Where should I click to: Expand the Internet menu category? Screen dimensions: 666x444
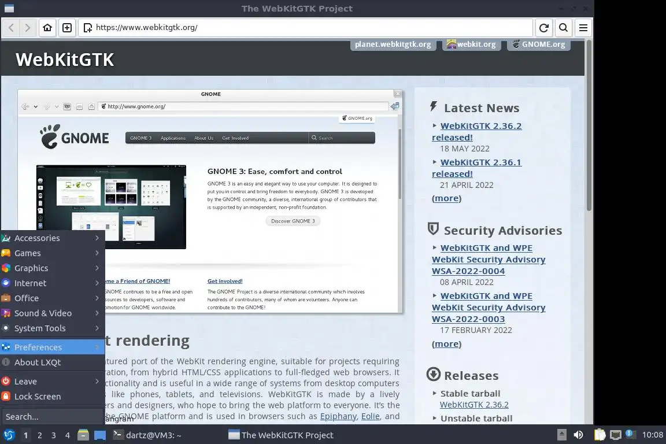point(52,283)
